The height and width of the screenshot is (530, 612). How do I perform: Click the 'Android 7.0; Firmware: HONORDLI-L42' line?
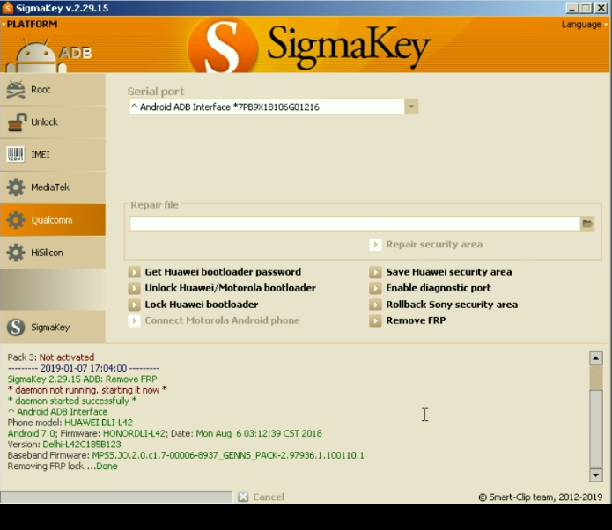coord(165,434)
